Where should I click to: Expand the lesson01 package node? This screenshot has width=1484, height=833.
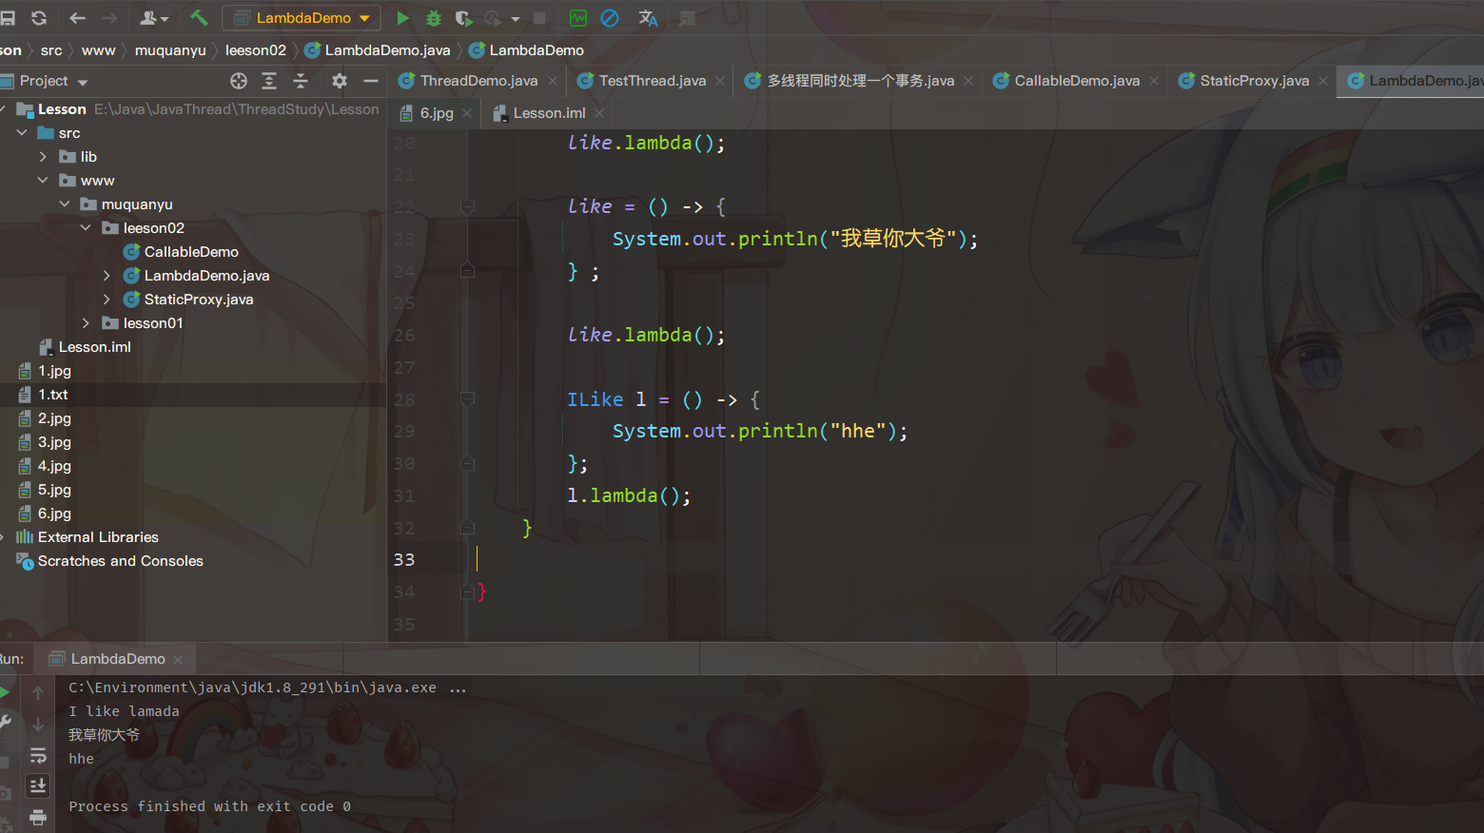(x=86, y=323)
